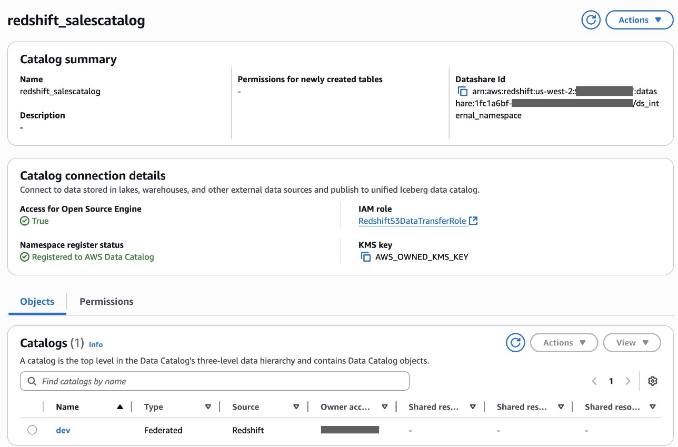Viewport: 678px width, 447px height.
Task: Copy the Datashare Id ARN
Action: click(x=463, y=91)
